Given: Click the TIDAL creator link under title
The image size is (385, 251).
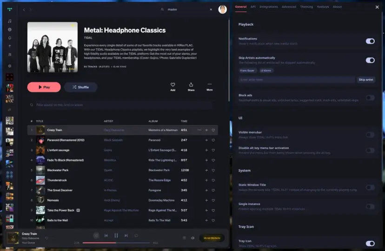Looking at the screenshot, I should pos(88,38).
